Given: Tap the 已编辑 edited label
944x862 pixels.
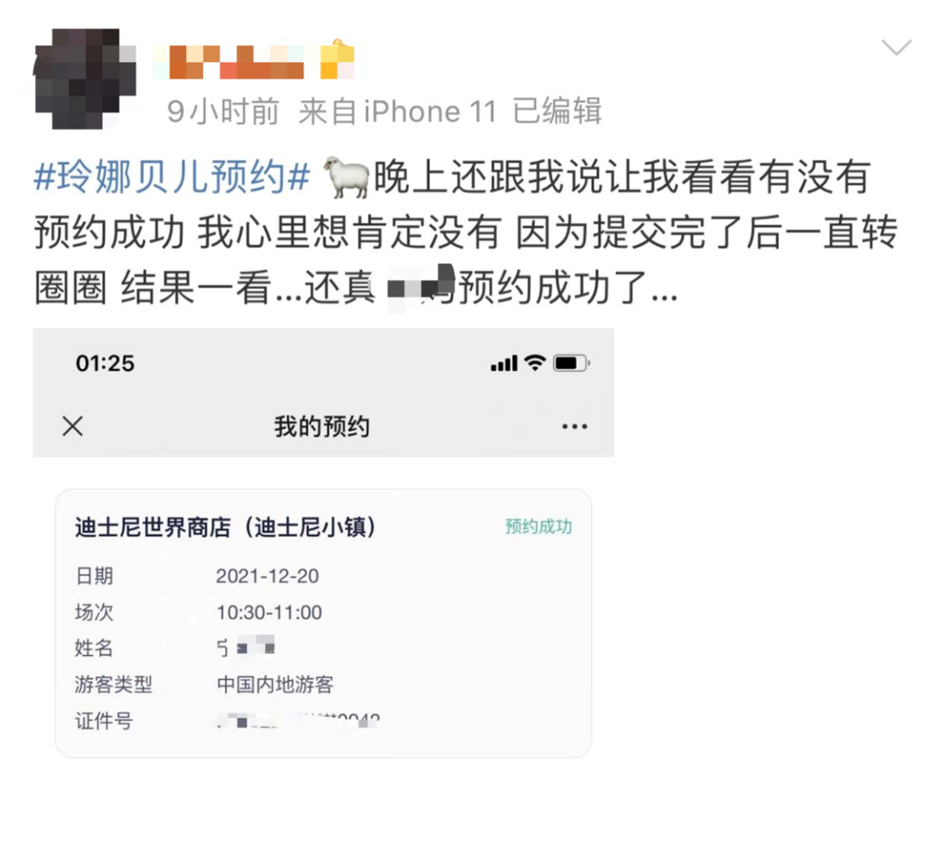Looking at the screenshot, I should pos(557,111).
